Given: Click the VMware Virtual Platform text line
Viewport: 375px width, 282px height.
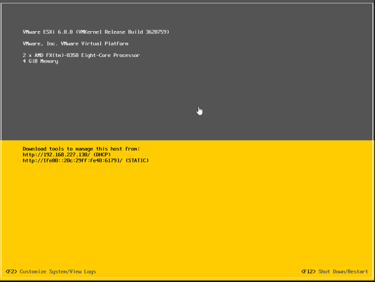Looking at the screenshot, I should click(75, 43).
